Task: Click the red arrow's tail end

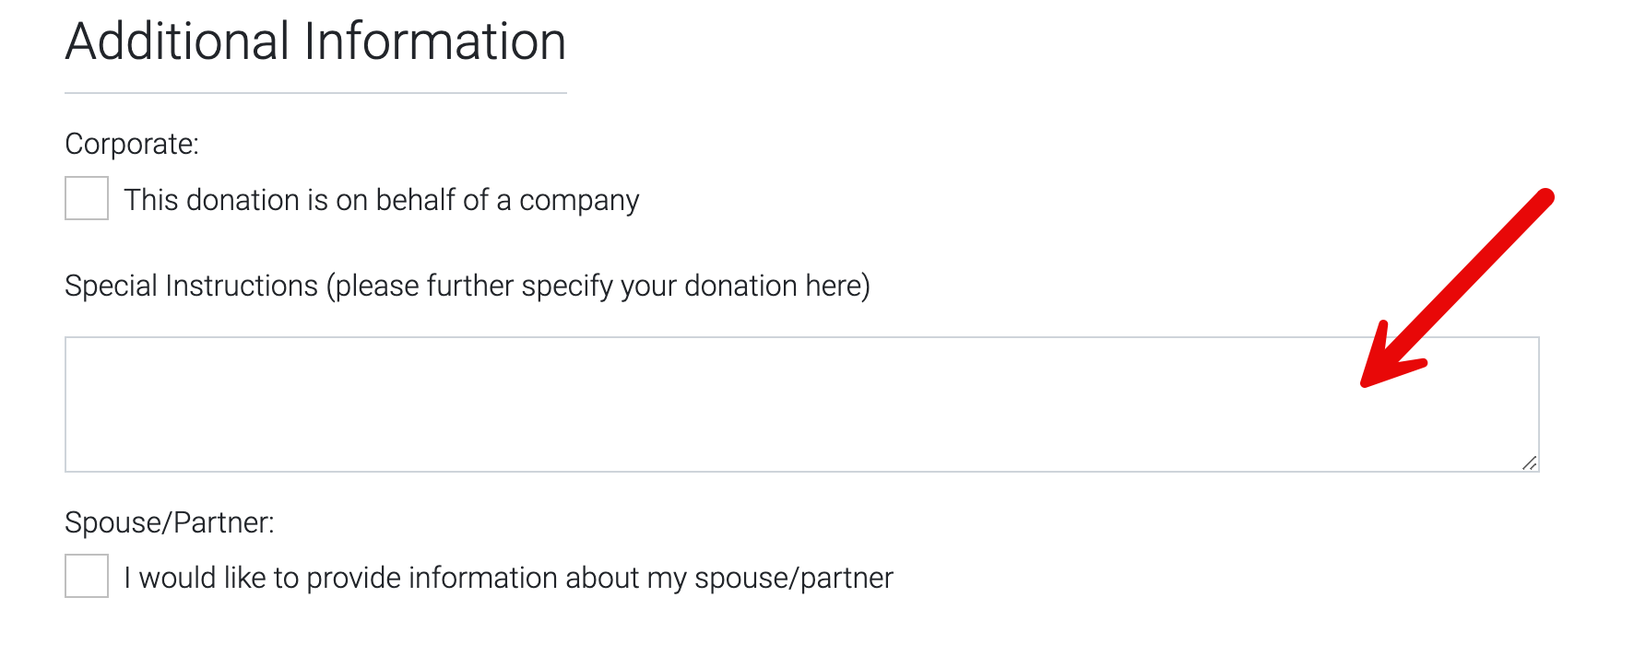Action: click(1545, 197)
